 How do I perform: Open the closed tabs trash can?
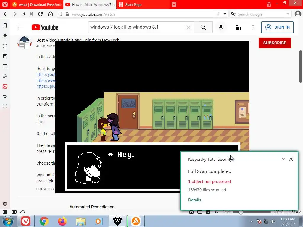269,5
